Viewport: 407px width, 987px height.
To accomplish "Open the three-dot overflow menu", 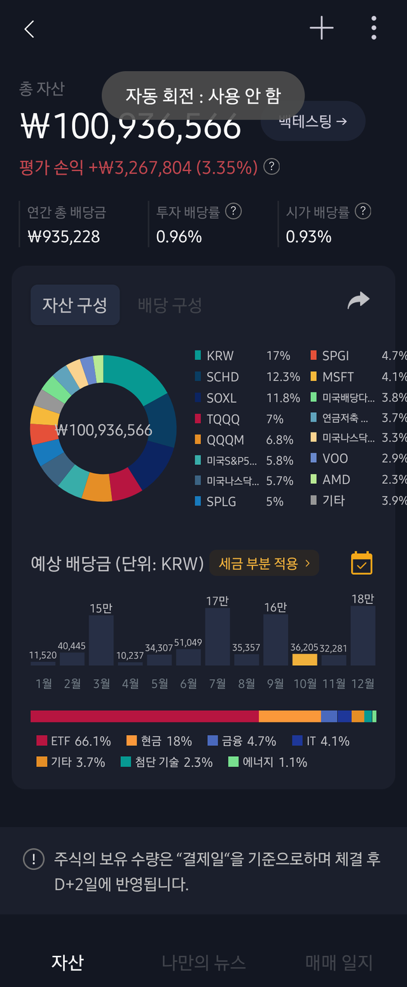I will (373, 28).
